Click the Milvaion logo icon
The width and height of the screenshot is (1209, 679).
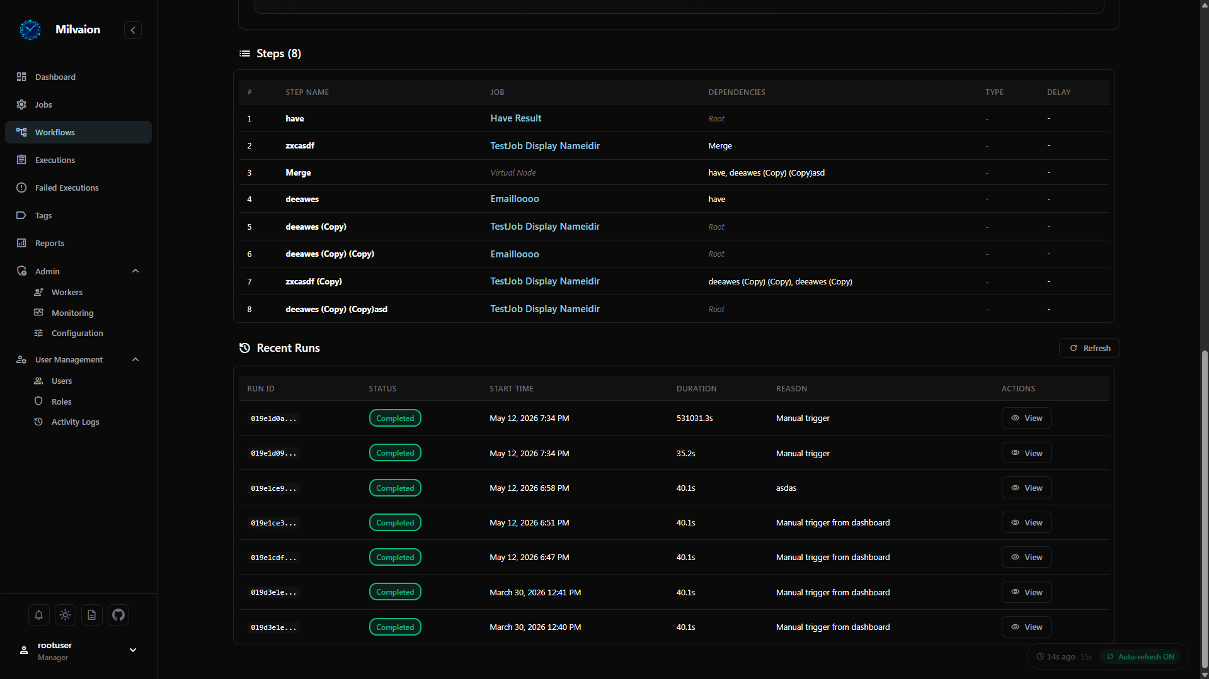[30, 30]
